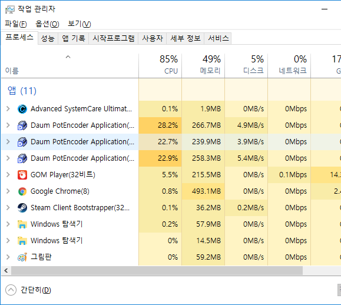Click the 215.5MB memory cell
This screenshot has width=341, height=305.
click(203, 175)
